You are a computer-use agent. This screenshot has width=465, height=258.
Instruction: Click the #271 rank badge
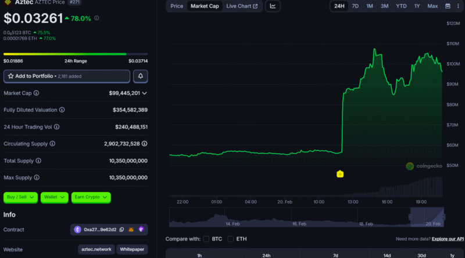click(74, 2)
